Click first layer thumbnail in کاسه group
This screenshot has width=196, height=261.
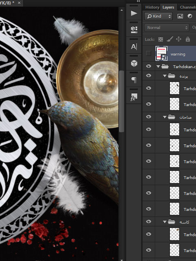coord(174,234)
